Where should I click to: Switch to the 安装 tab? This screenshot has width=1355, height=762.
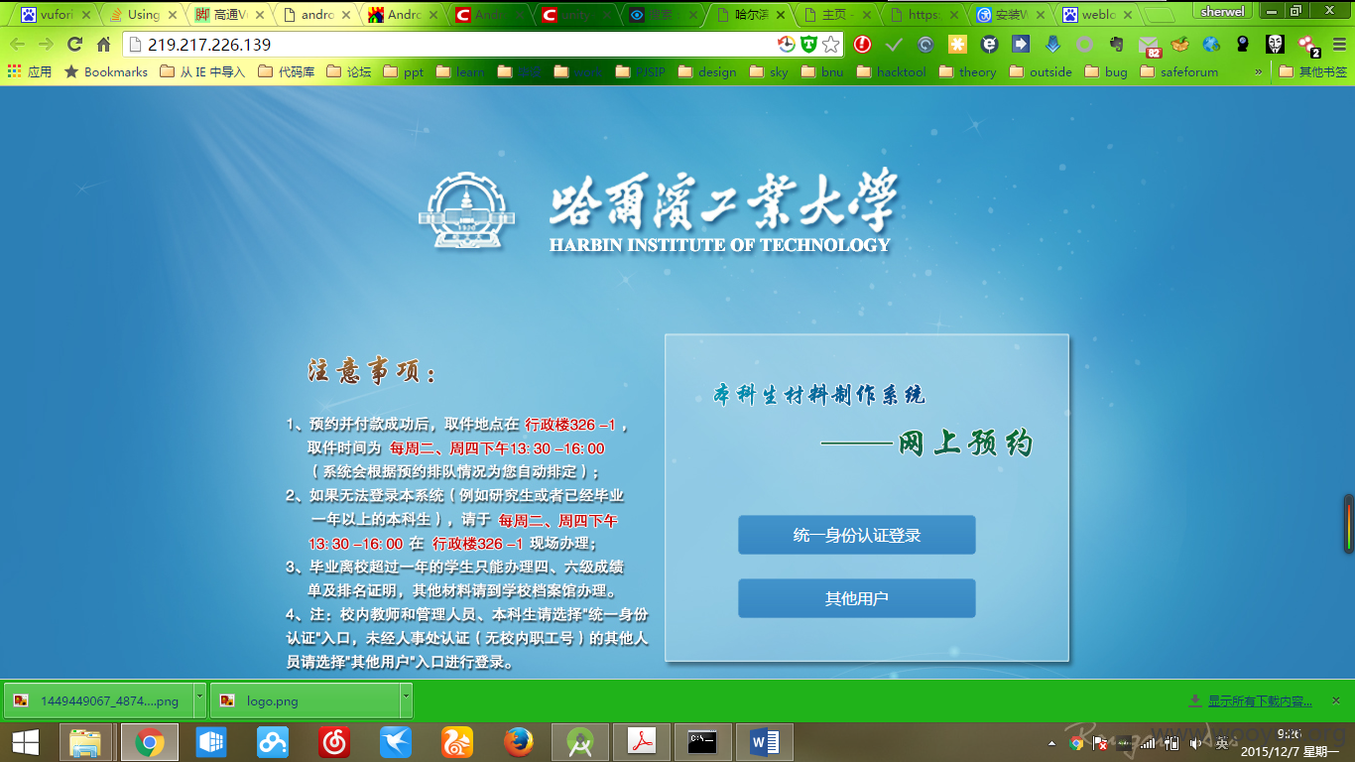coord(1009,15)
